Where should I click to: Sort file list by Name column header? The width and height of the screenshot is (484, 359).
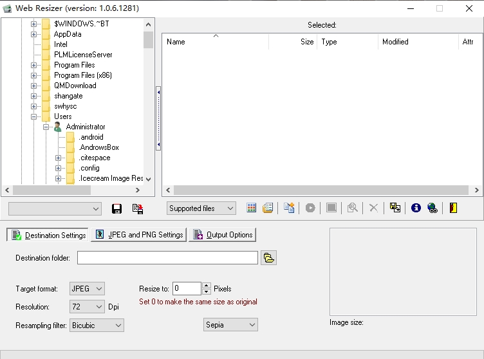[214, 42]
